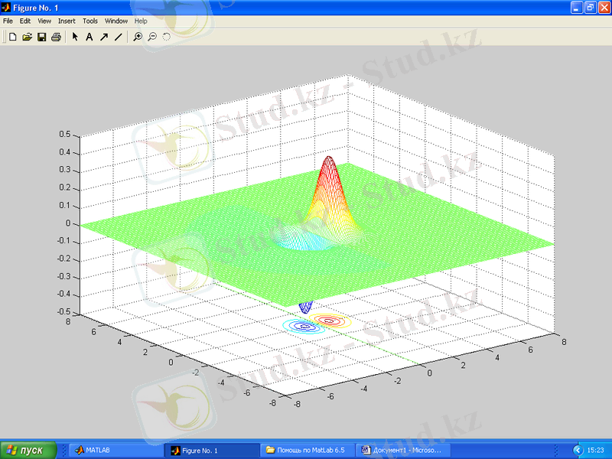The image size is (612, 459).
Task: Open the File menu
Action: pyautogui.click(x=8, y=21)
